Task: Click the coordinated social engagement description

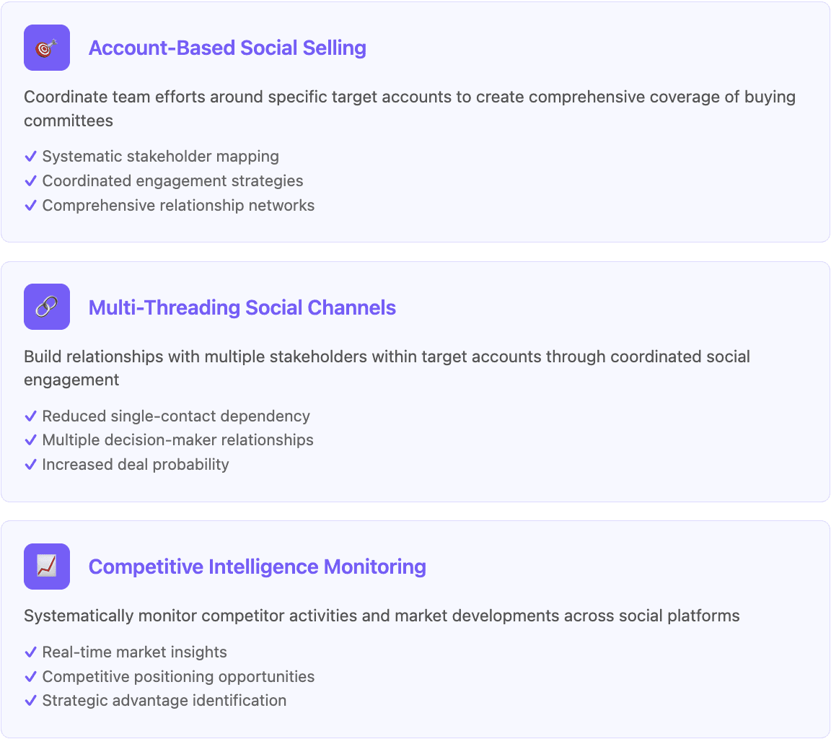Action: 387,368
